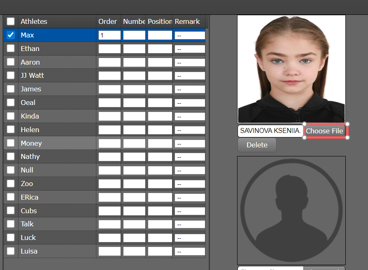Click the Number field in Aaron's row
Viewport: 368px width, 270px height.
134,62
